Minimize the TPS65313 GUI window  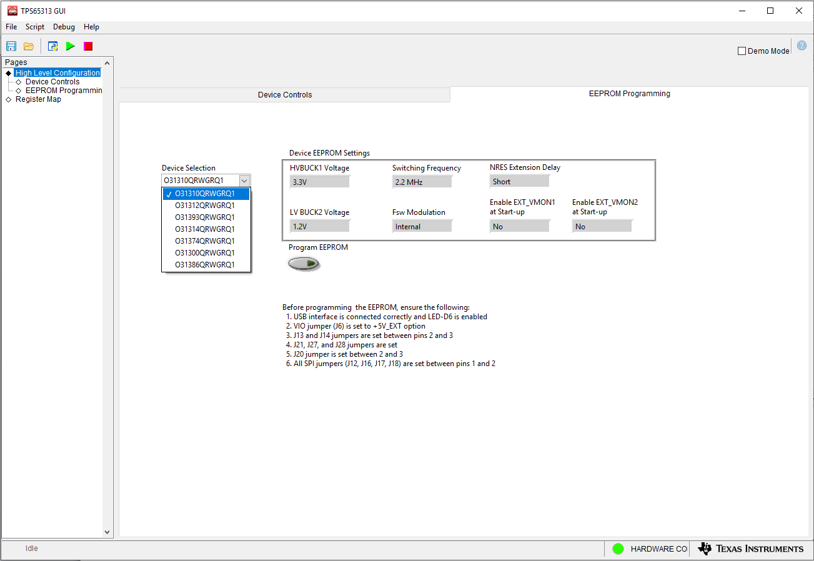tap(742, 11)
